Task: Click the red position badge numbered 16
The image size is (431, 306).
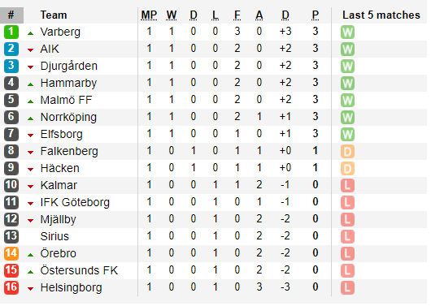Action: tap(11, 287)
